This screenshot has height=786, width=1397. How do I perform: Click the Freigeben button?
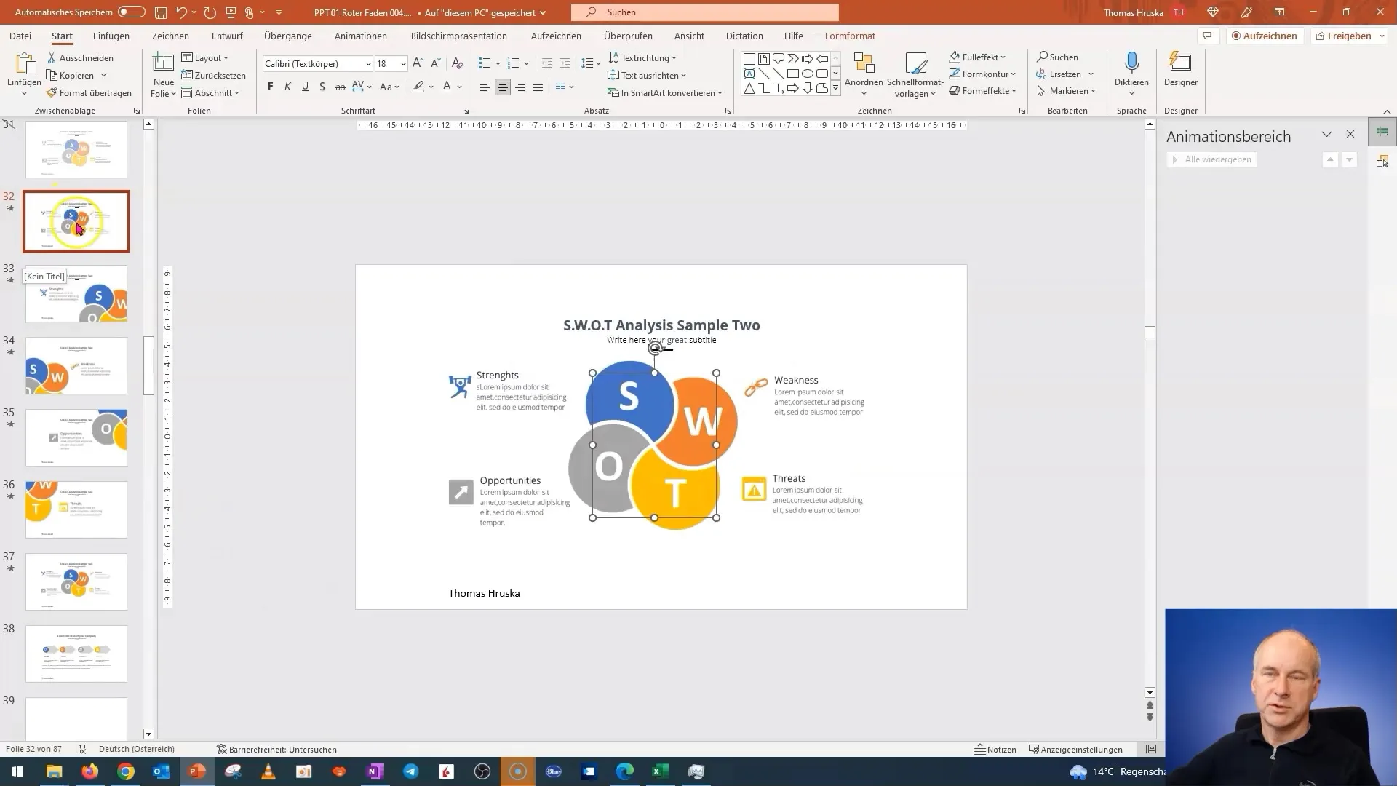pyautogui.click(x=1350, y=36)
